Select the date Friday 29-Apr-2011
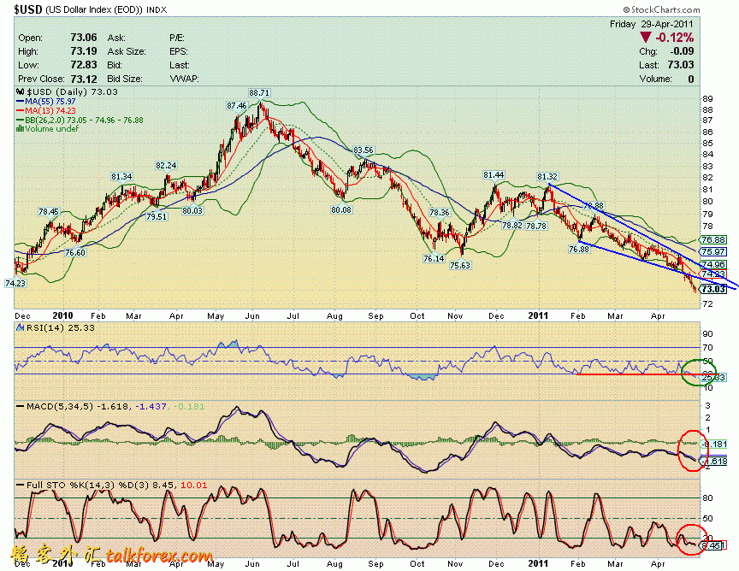The height and width of the screenshot is (571, 739). (652, 24)
